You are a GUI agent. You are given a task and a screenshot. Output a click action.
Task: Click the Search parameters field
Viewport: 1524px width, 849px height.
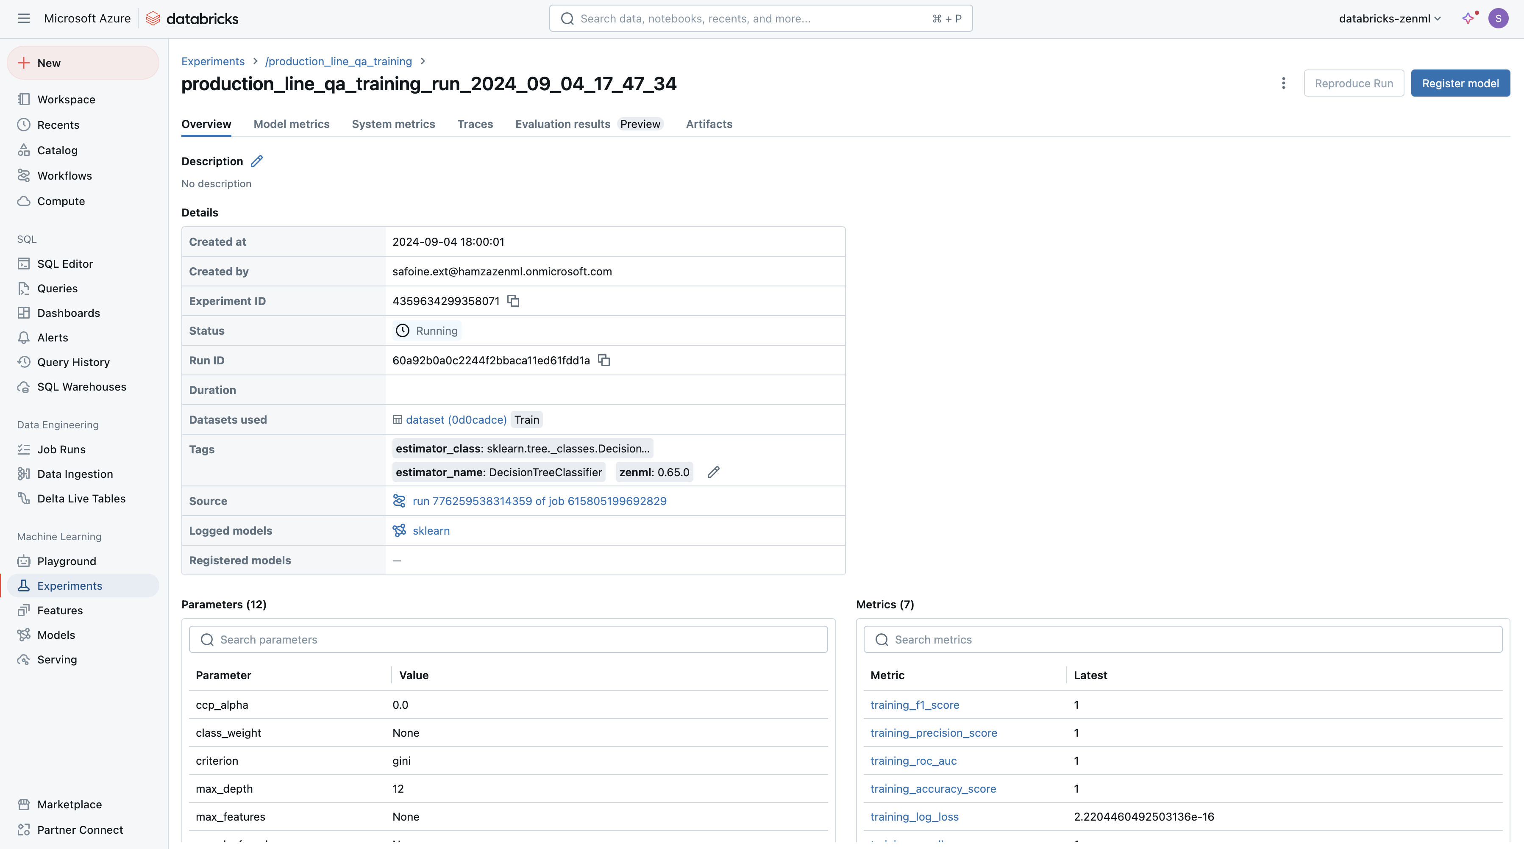point(509,640)
